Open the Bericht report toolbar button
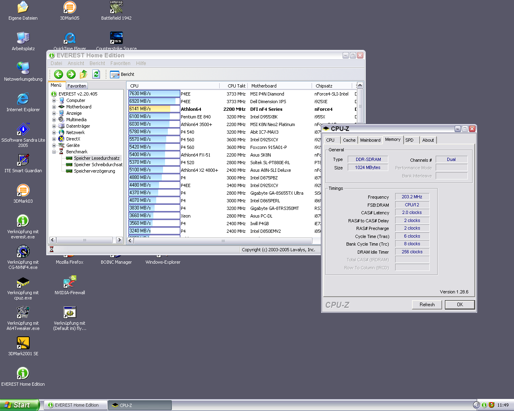Image resolution: width=514 pixels, height=411 pixels. click(122, 74)
